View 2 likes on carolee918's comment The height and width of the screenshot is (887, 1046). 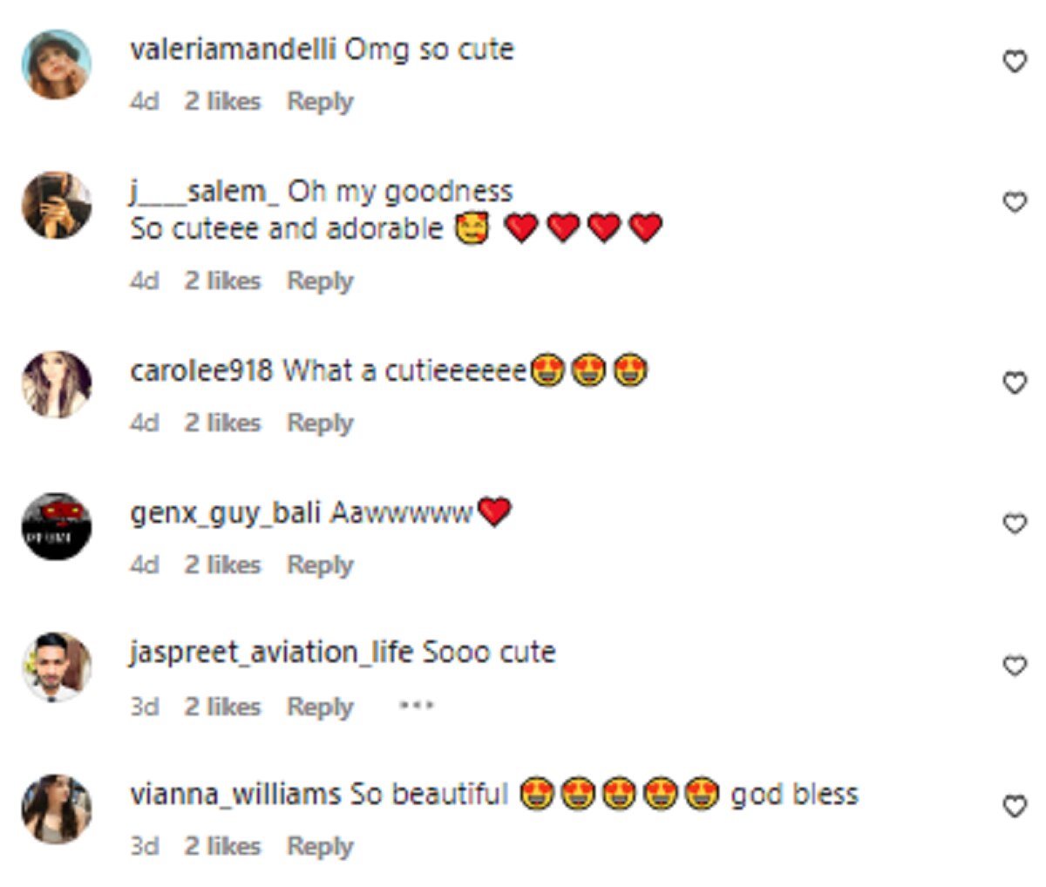(x=222, y=423)
